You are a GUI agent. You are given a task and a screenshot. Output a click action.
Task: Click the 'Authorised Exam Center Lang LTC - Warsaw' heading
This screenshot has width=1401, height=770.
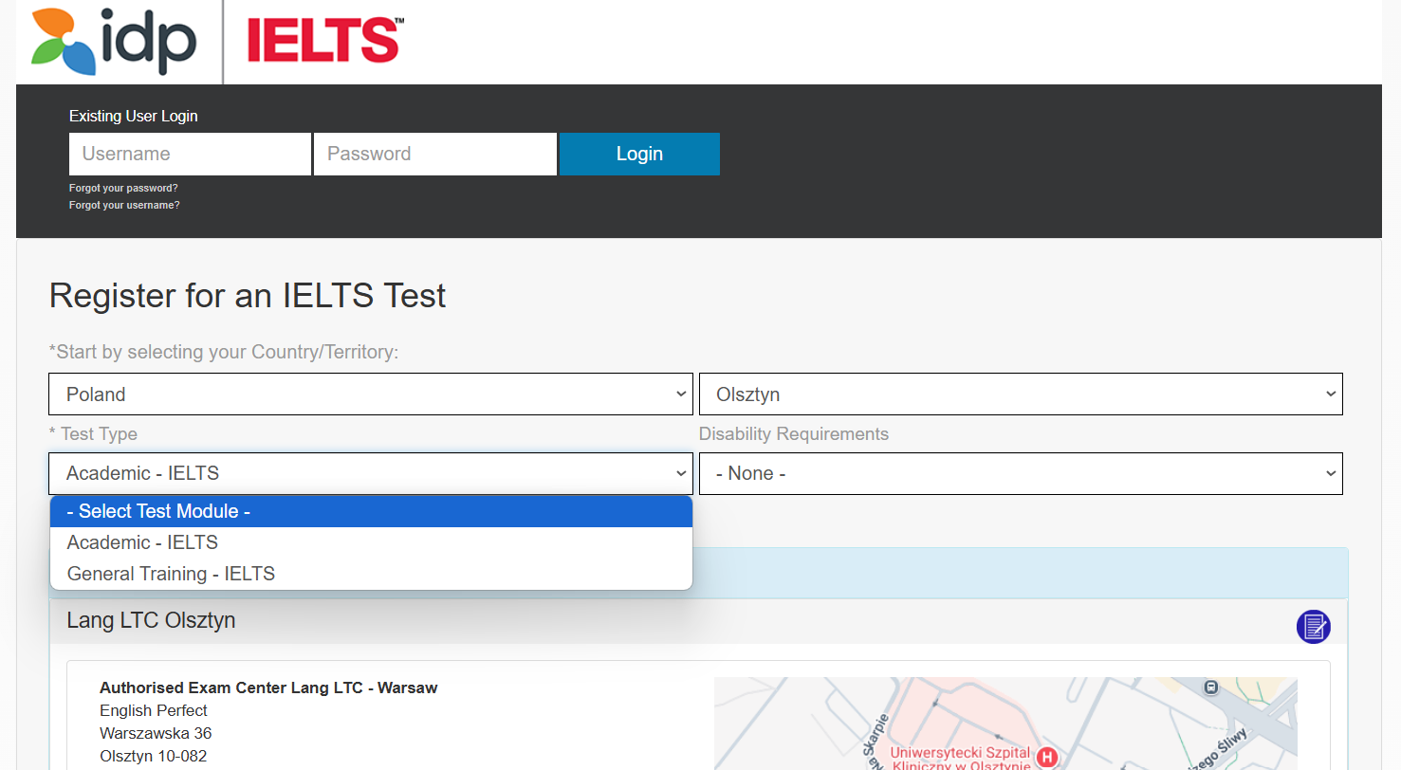[268, 687]
